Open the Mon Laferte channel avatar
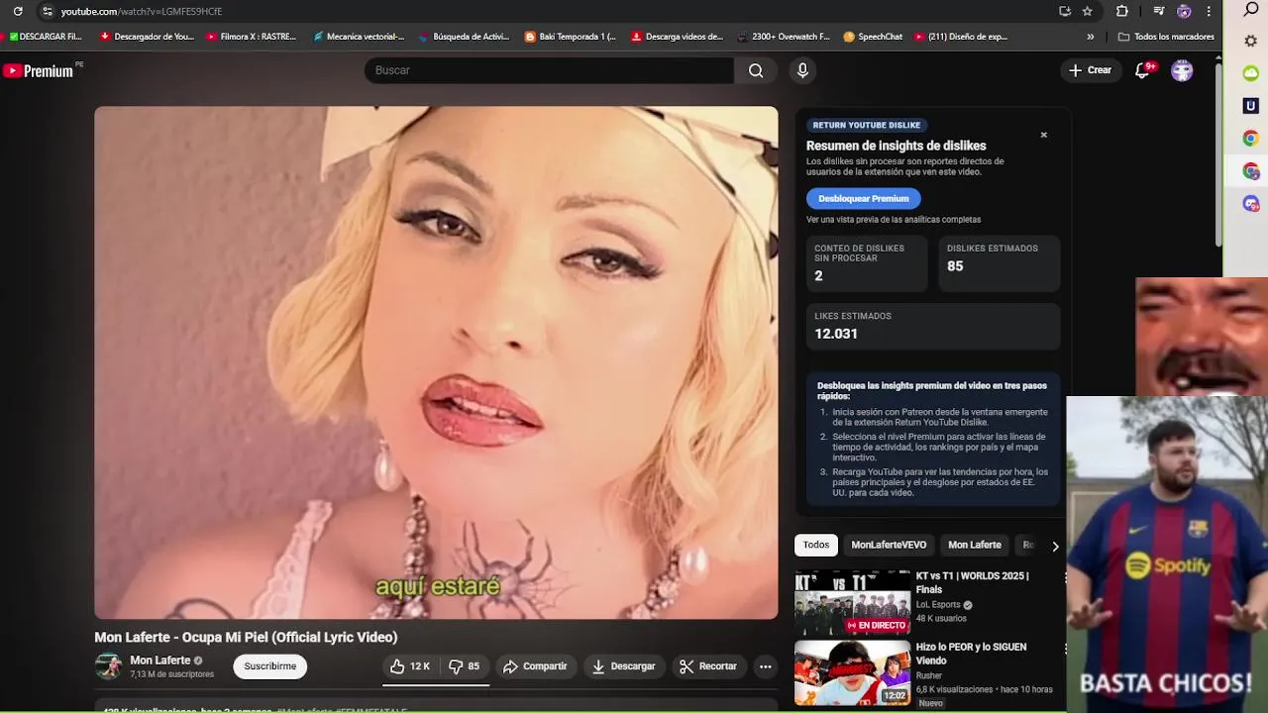The height and width of the screenshot is (713, 1268). coord(108,666)
